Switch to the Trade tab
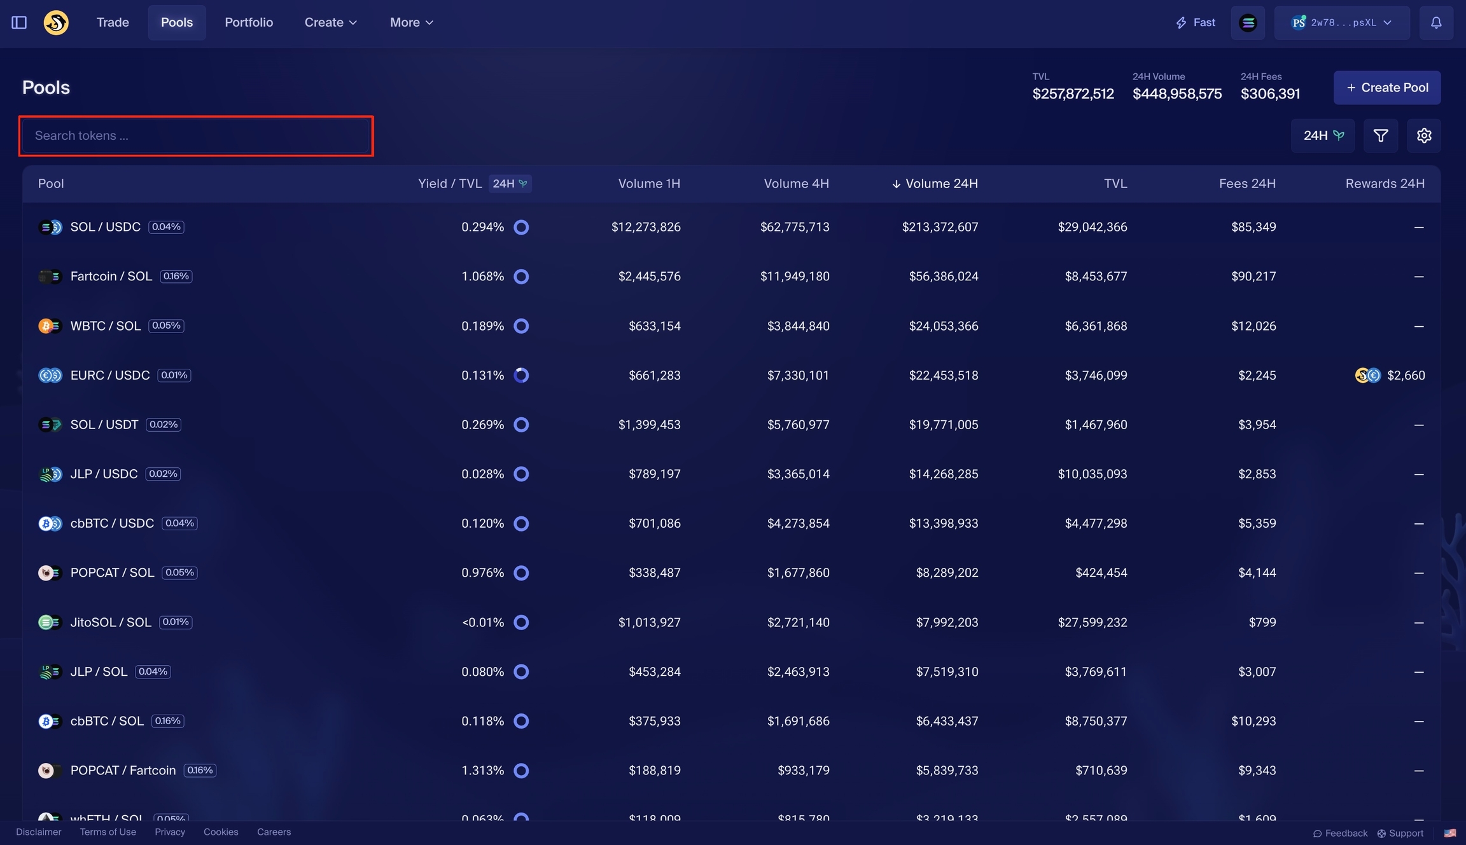1466x845 pixels. point(113,22)
